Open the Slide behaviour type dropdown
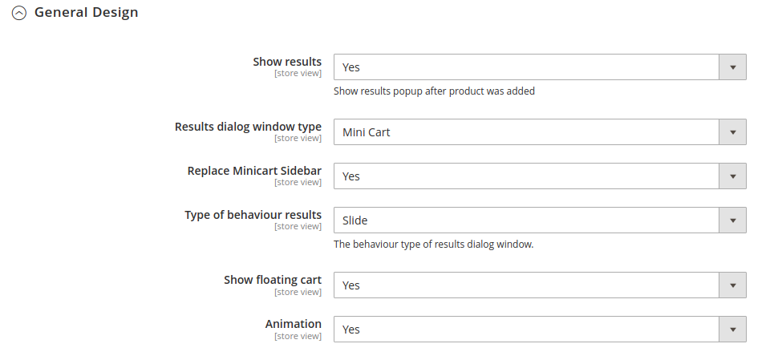This screenshot has height=360, width=778. coord(540,220)
